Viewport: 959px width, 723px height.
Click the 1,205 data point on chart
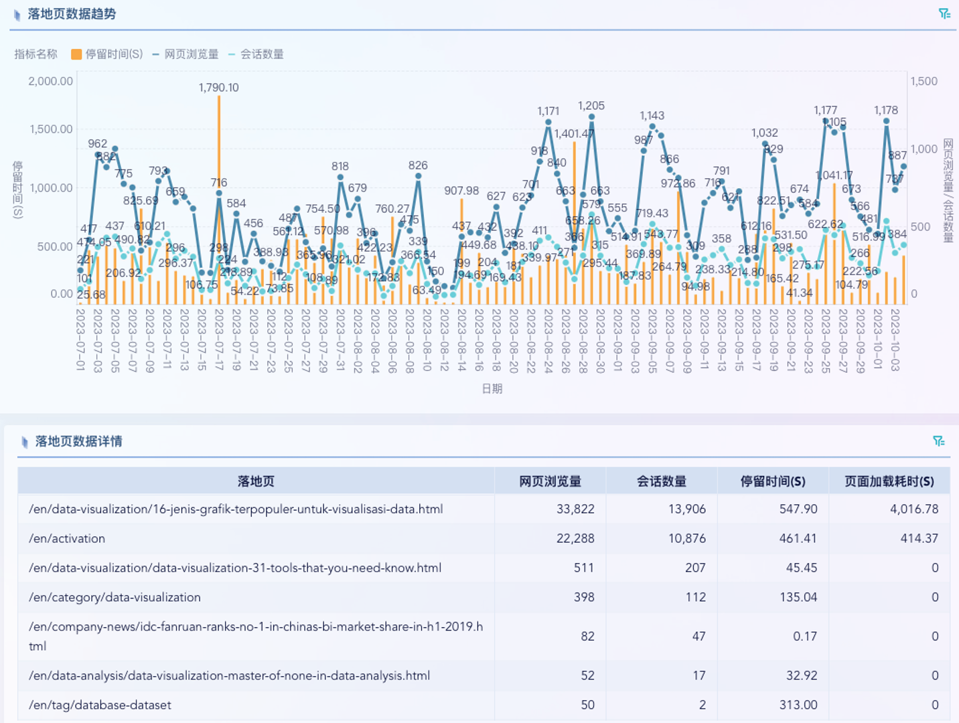(x=591, y=117)
